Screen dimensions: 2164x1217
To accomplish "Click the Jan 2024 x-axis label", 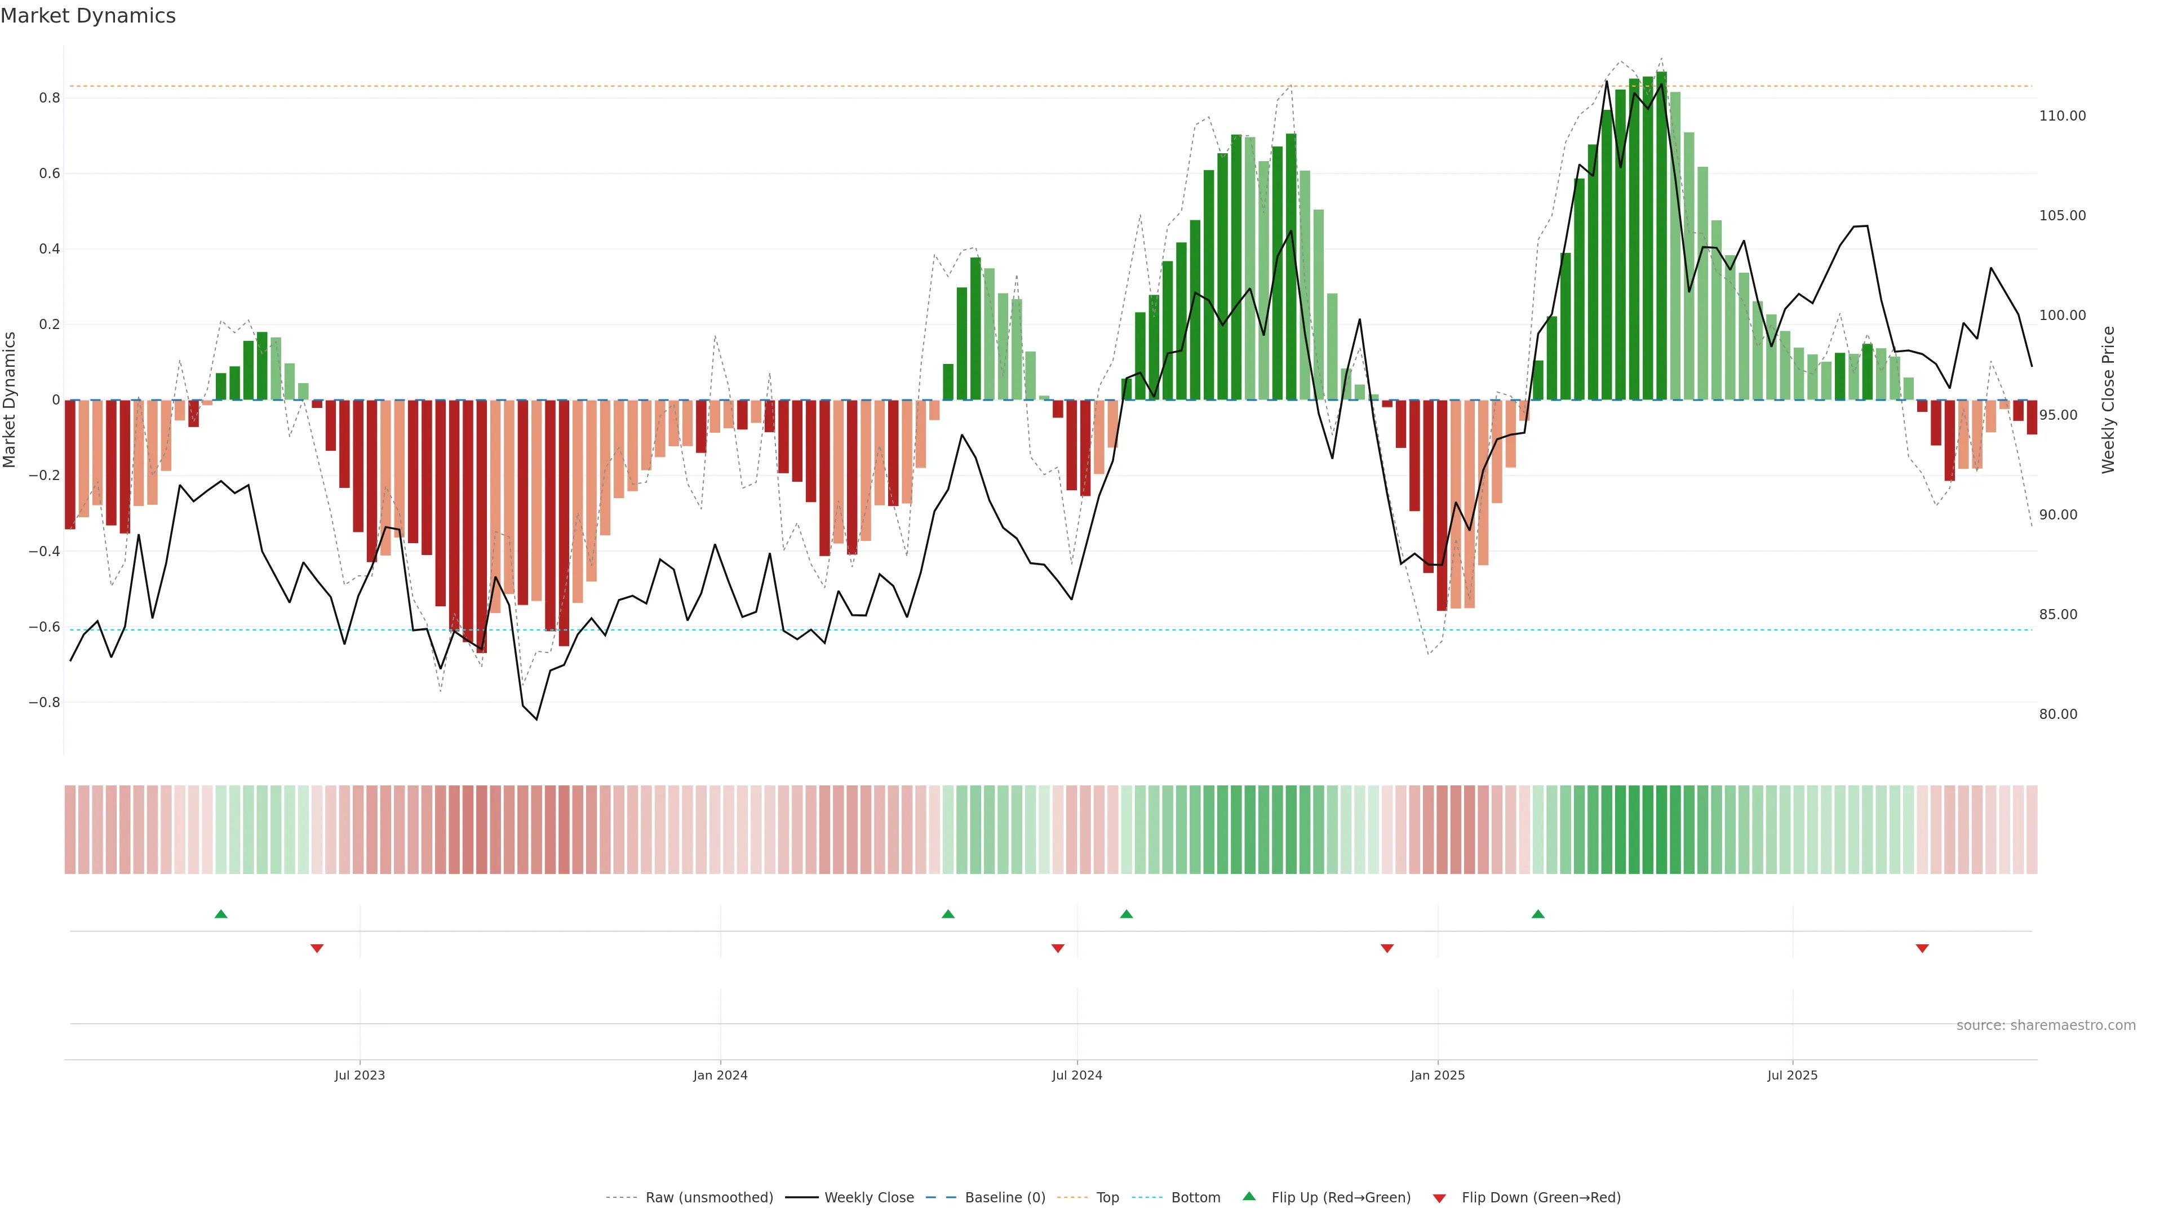I will tap(720, 1075).
